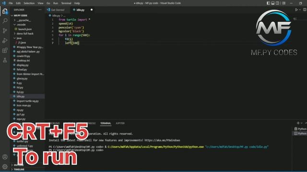
Task: Expand the OUTLINE section
Action: pos(19,165)
